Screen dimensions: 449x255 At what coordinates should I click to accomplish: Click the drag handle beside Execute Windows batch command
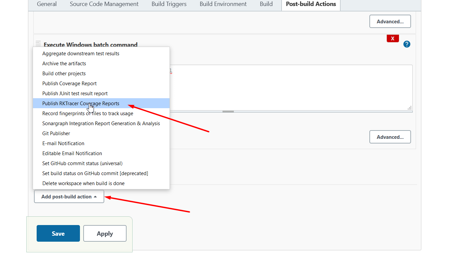coord(38,43)
